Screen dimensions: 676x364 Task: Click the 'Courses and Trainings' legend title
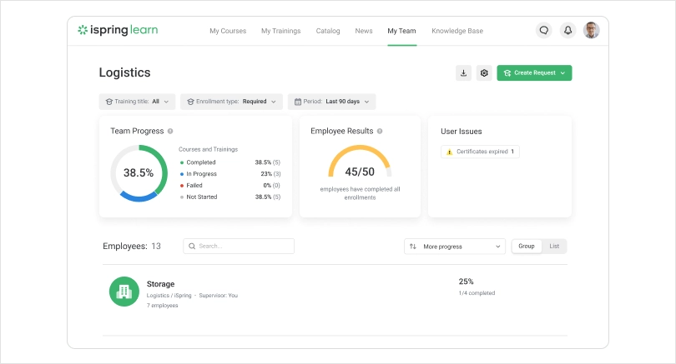point(209,149)
